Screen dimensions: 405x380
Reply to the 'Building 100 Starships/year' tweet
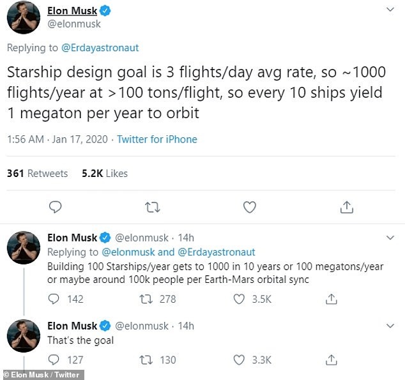(54, 299)
